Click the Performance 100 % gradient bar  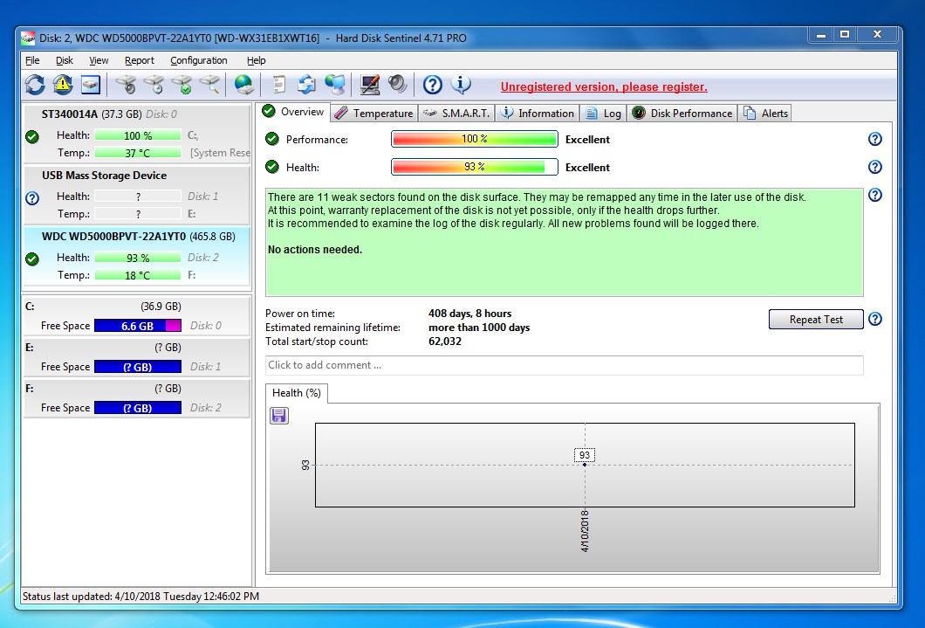click(x=475, y=139)
